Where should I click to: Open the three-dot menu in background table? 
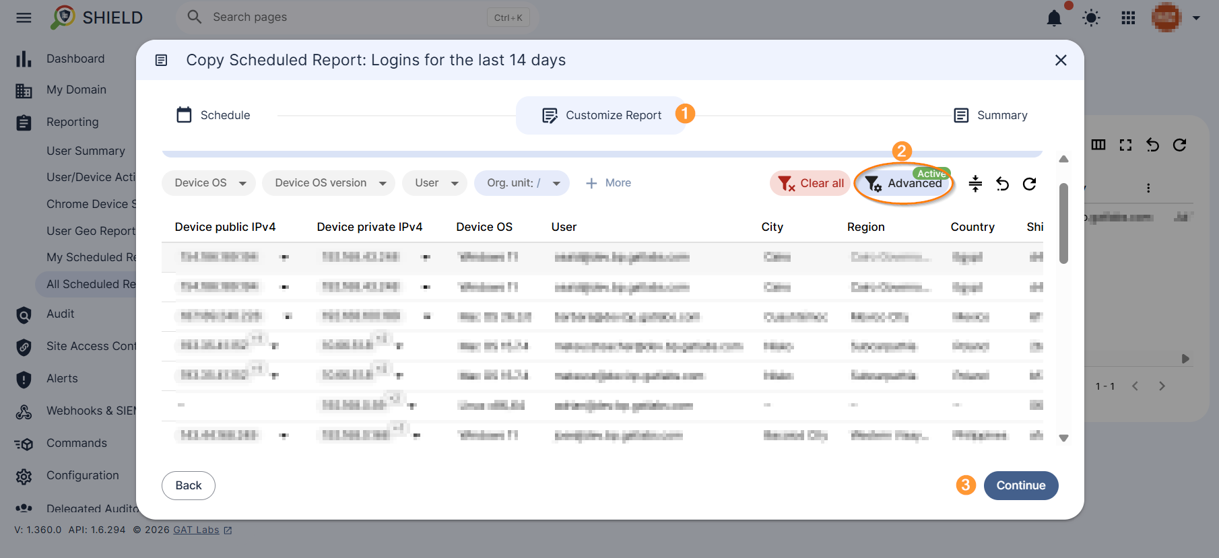(1148, 188)
